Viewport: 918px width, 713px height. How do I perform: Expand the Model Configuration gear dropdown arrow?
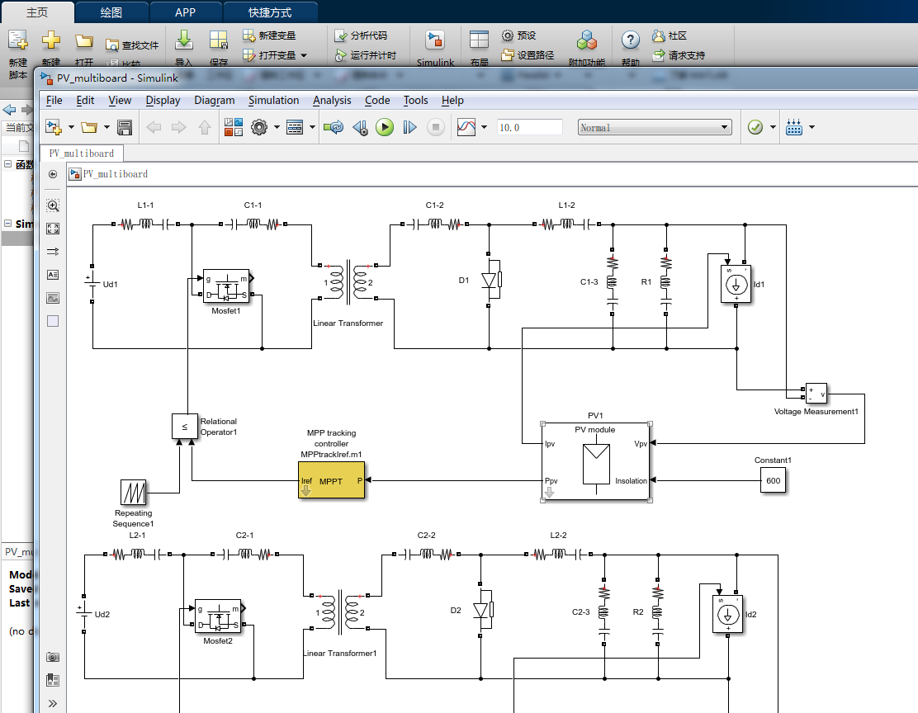[x=277, y=127]
